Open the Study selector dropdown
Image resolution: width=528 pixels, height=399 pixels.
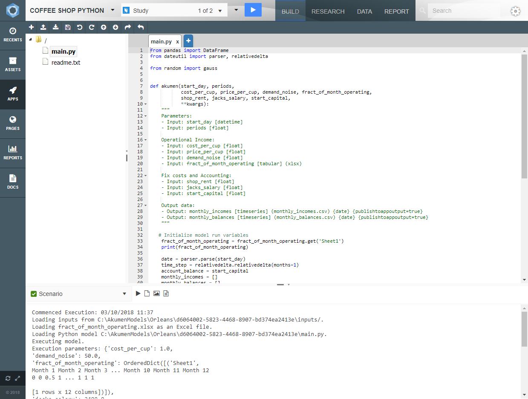pyautogui.click(x=220, y=11)
